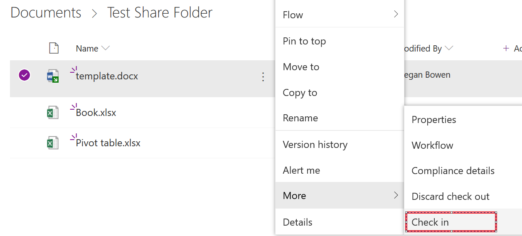Open Version history from the context menu
The width and height of the screenshot is (522, 236).
[x=315, y=145]
